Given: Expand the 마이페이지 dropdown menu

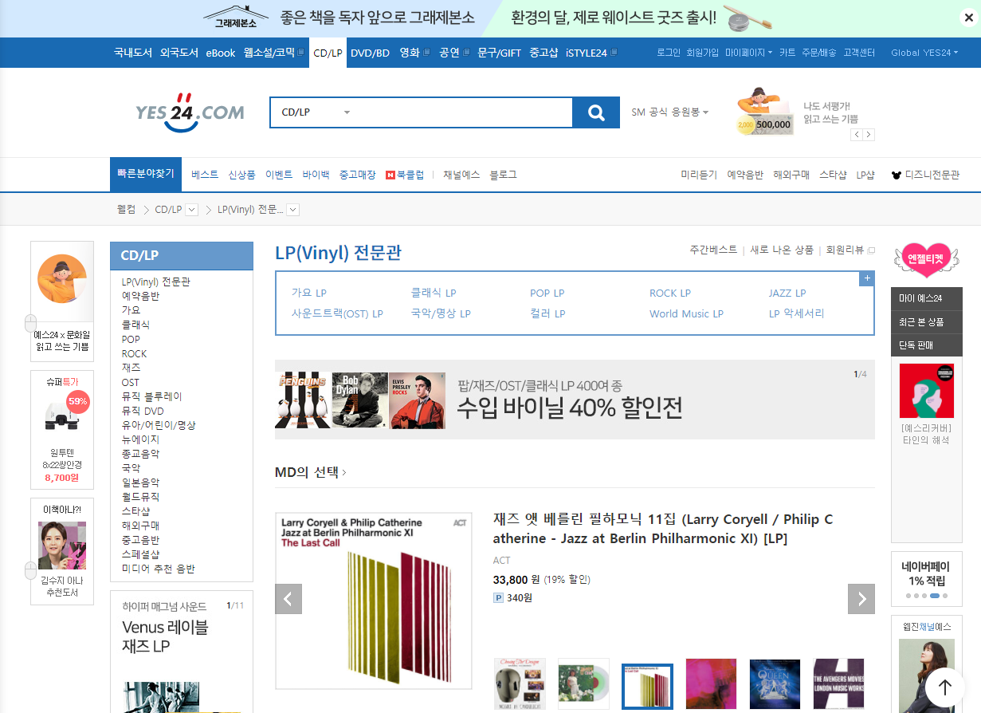Looking at the screenshot, I should [748, 53].
